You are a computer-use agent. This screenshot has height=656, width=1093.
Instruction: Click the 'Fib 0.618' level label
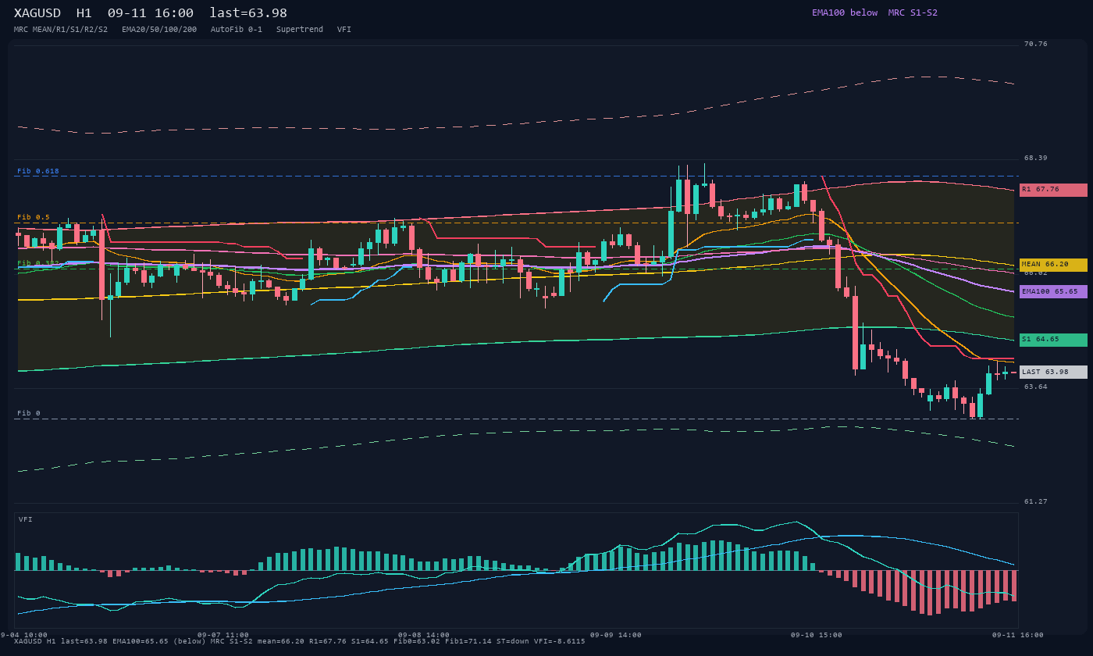[x=38, y=171]
